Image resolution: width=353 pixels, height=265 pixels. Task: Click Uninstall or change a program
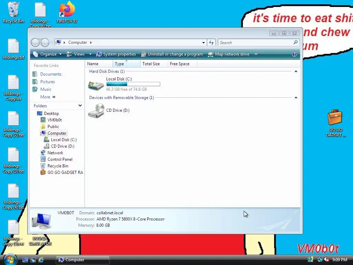tap(172, 54)
